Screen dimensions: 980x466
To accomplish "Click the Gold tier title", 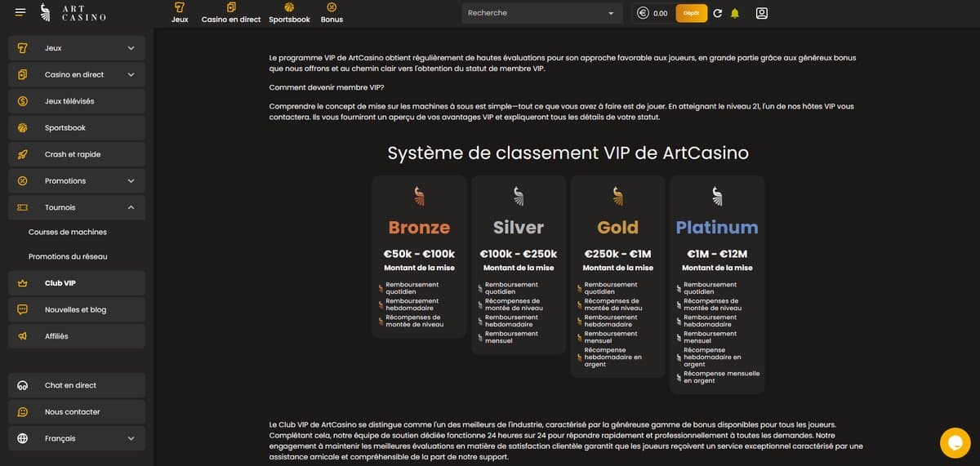I will pos(618,228).
